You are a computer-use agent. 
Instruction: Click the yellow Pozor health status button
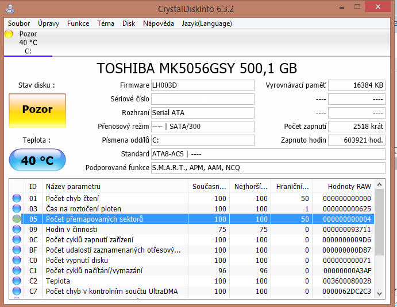click(37, 110)
